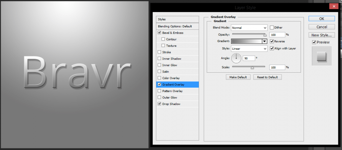Uncheck Align with Layer checkbox
The width and height of the screenshot is (342, 150).
(272, 48)
